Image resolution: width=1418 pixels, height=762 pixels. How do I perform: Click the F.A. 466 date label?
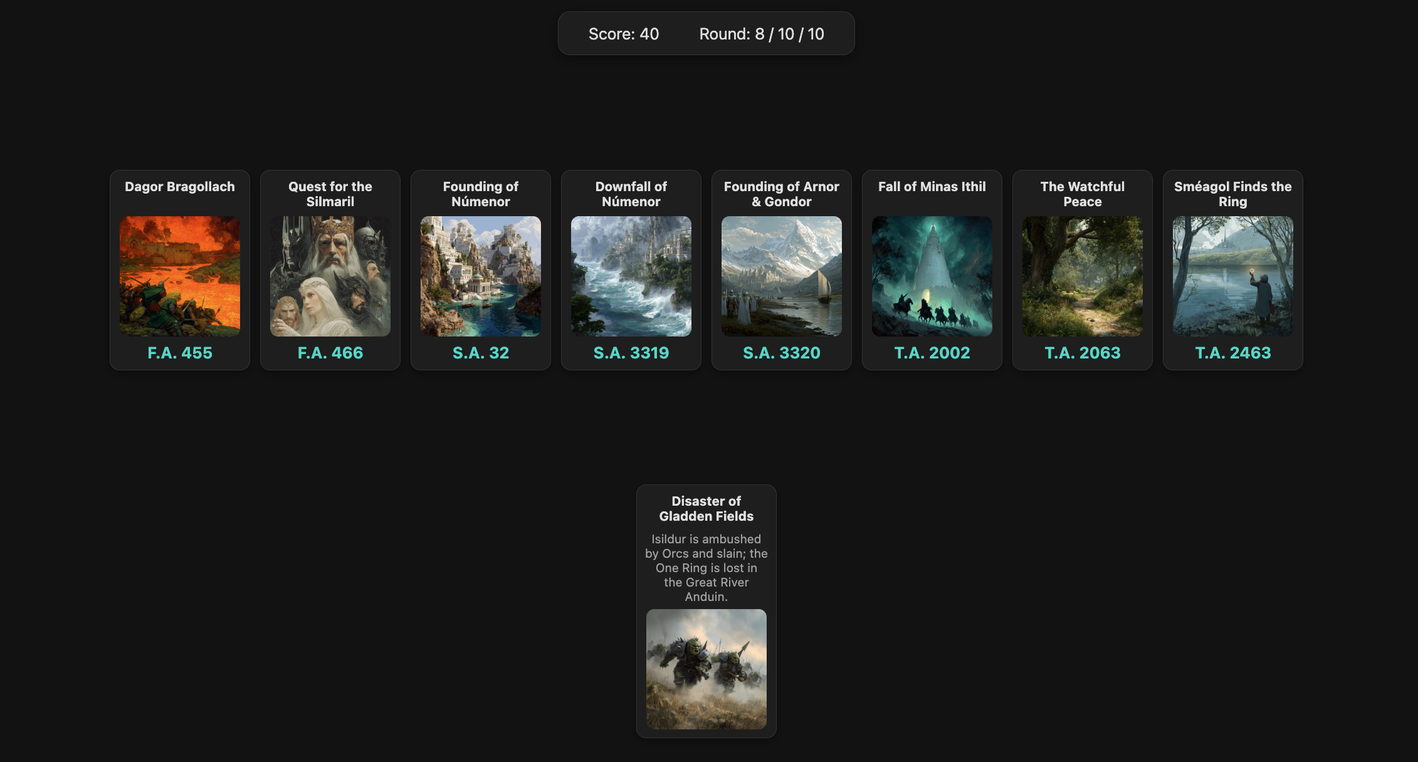coord(330,353)
